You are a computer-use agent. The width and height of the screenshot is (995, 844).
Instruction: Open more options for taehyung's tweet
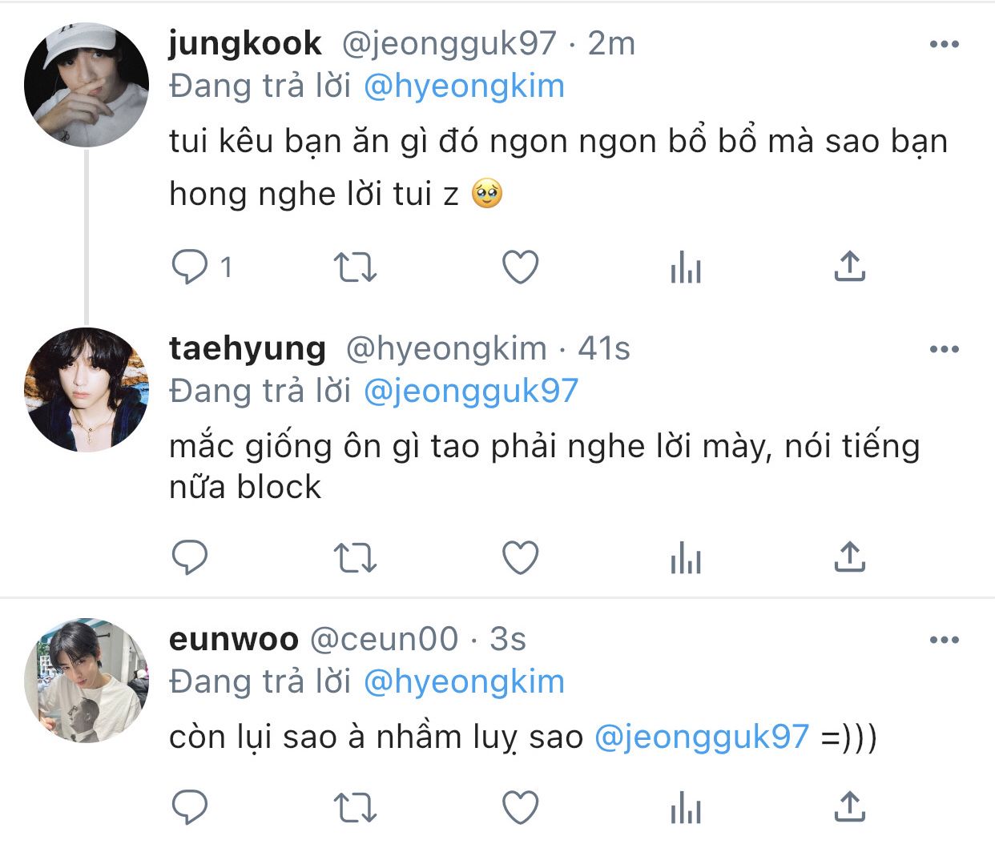click(944, 350)
